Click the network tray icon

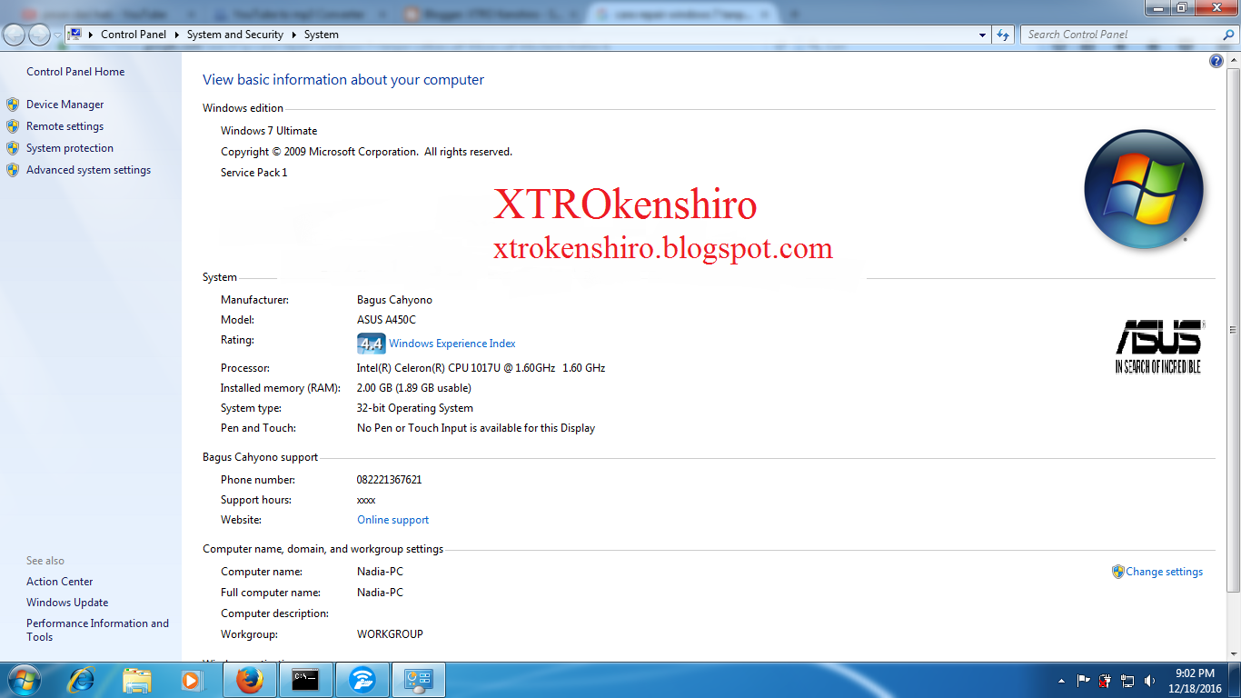(x=1127, y=680)
